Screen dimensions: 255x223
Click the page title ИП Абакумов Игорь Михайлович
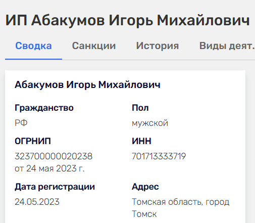click(127, 21)
